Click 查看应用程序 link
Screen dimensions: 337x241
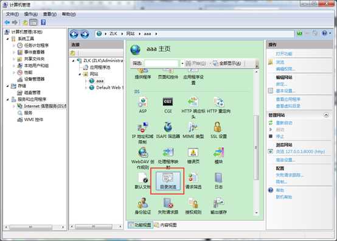tap(288, 99)
